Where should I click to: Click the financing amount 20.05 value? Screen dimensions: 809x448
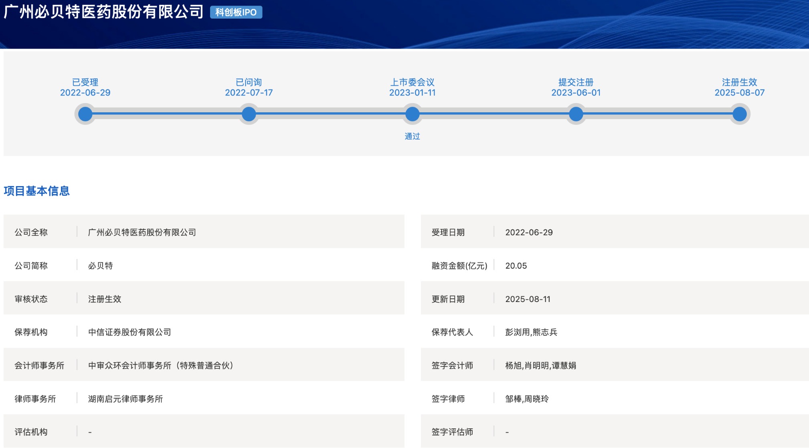point(516,266)
